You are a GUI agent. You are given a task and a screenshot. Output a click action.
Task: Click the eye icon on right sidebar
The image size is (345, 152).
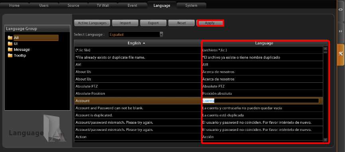click(x=341, y=10)
